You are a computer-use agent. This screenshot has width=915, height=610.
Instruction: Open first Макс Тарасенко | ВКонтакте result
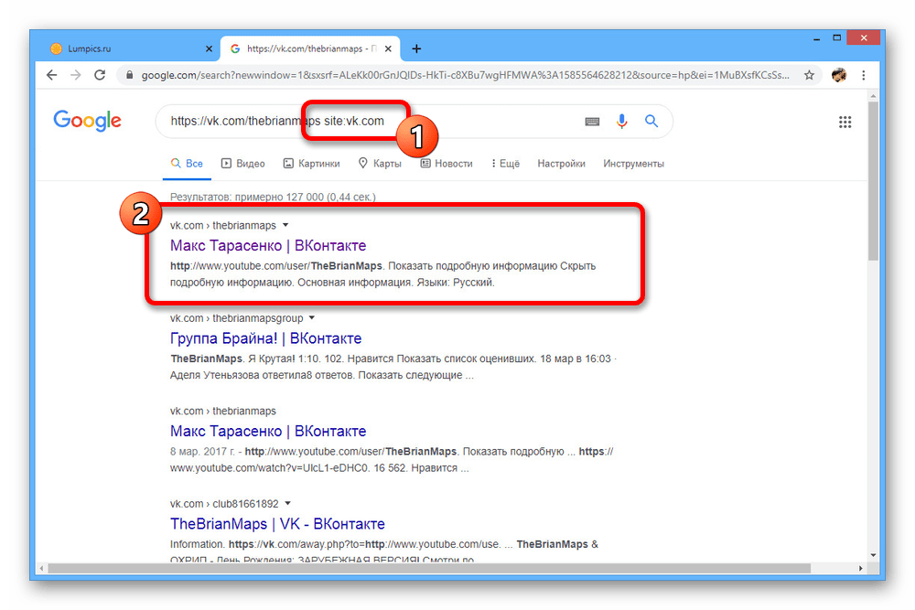(268, 245)
